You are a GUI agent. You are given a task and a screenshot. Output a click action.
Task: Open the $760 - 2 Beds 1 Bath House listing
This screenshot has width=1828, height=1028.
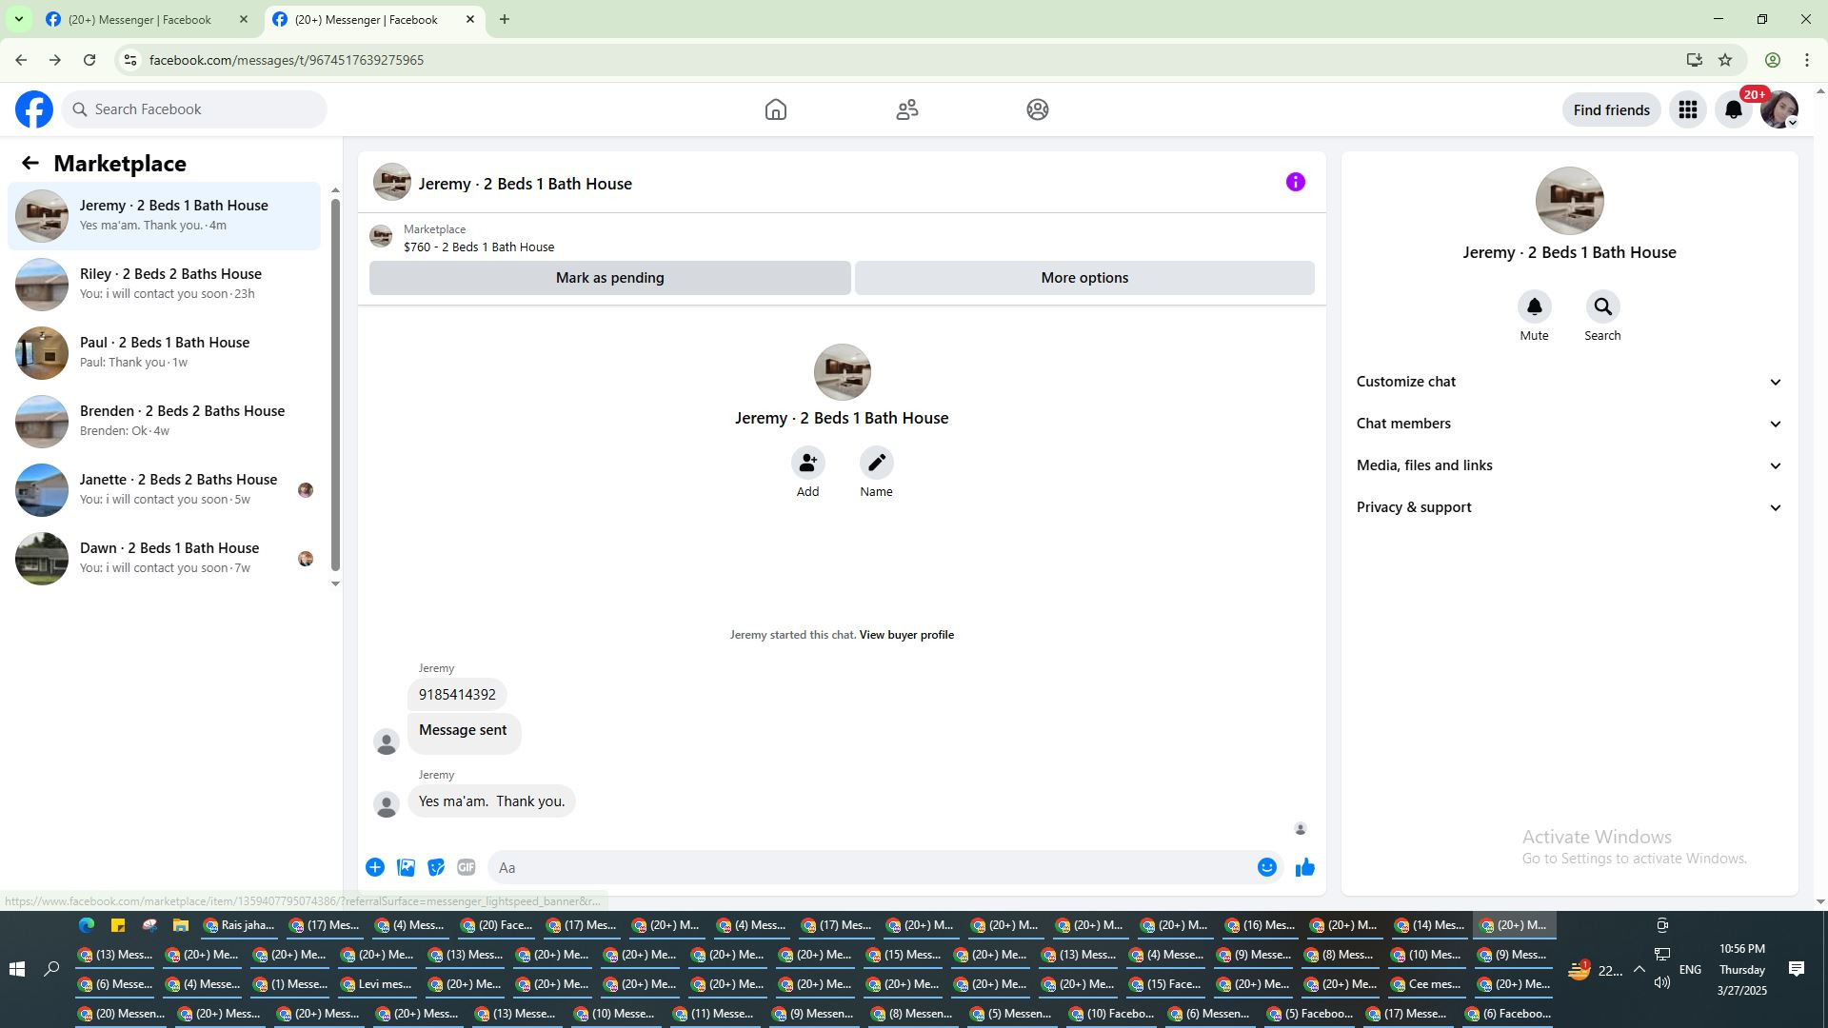pos(479,247)
